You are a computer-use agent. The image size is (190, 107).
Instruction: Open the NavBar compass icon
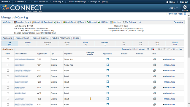tap(185, 7)
